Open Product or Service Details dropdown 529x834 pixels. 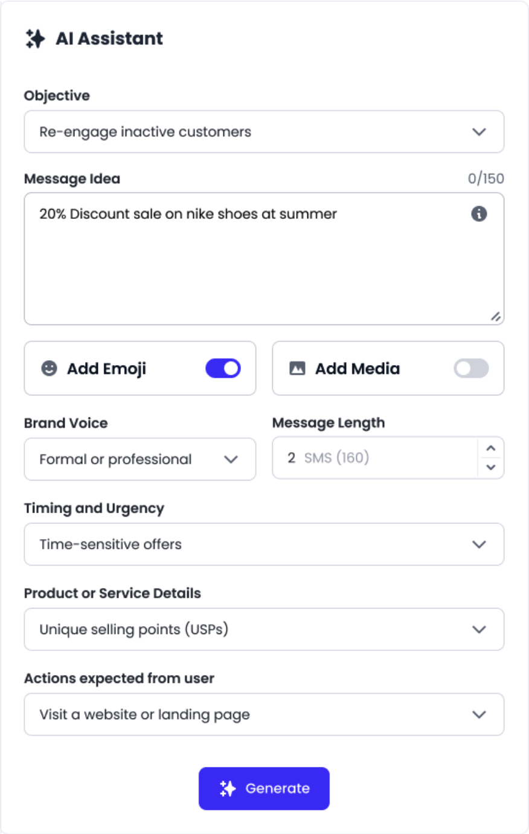tap(264, 629)
